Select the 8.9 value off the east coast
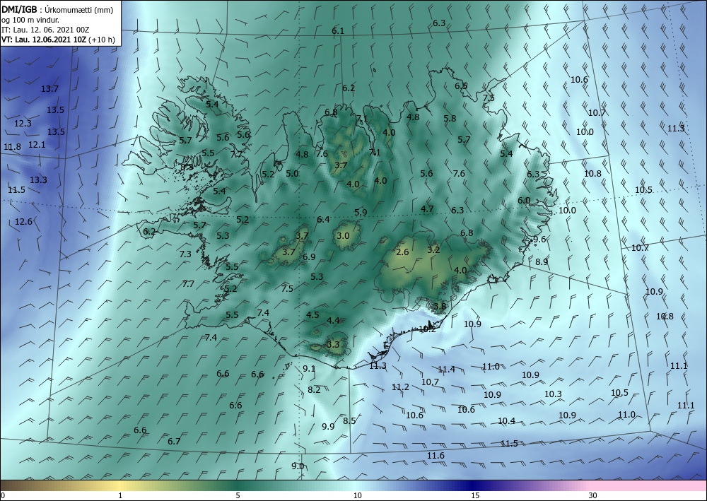Image resolution: width=707 pixels, height=501 pixels. (542, 261)
